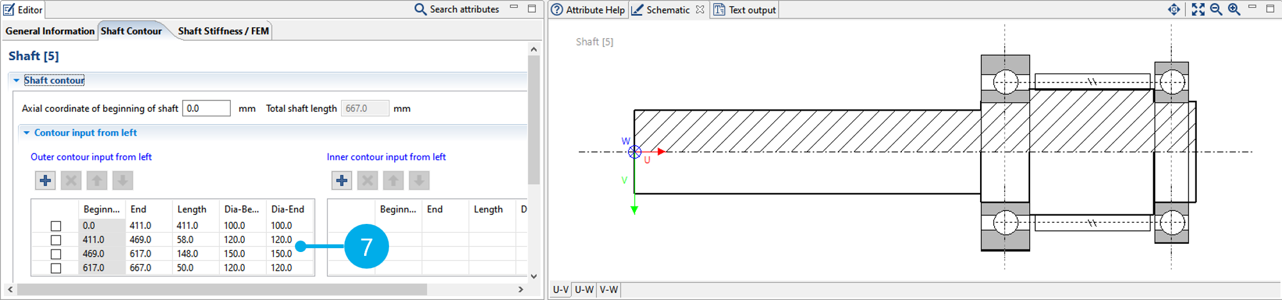Tick checkbox for row beginning 469.0
The height and width of the screenshot is (300, 1282).
coord(56,254)
